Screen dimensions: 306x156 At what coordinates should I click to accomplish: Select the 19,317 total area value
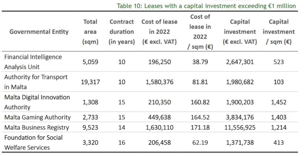90,82
